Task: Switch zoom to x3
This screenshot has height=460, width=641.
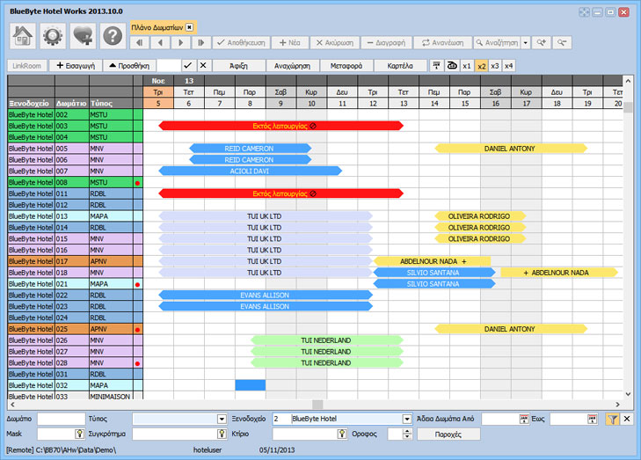Action: 494,66
